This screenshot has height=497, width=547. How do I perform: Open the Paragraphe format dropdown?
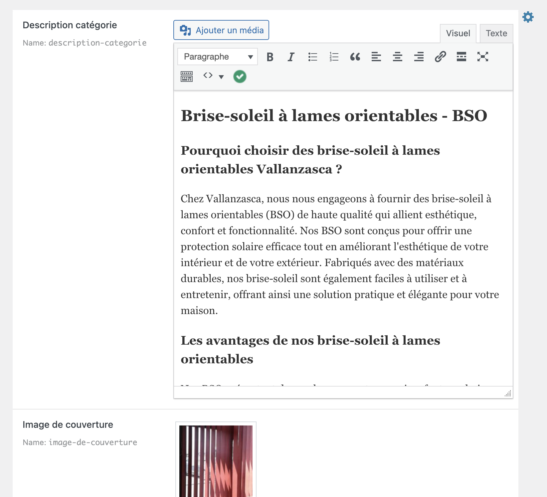[x=218, y=57]
